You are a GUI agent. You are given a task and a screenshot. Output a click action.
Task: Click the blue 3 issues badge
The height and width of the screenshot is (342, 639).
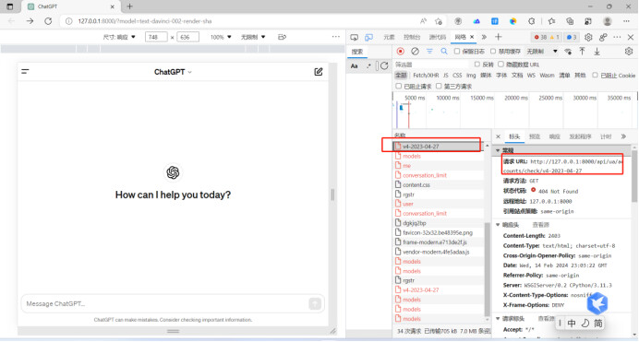(572, 37)
